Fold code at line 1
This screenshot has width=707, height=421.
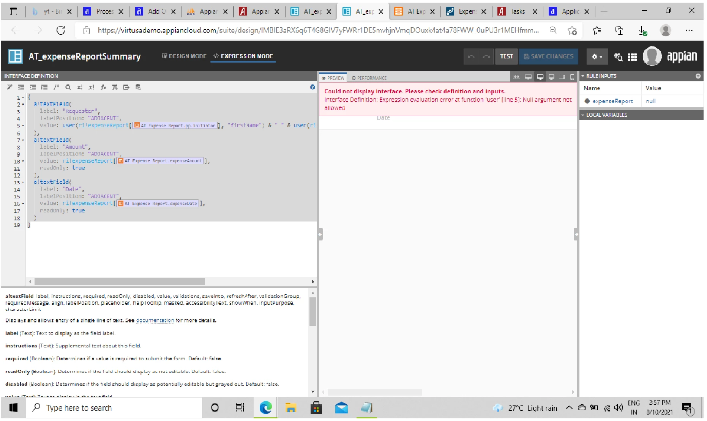23,98
